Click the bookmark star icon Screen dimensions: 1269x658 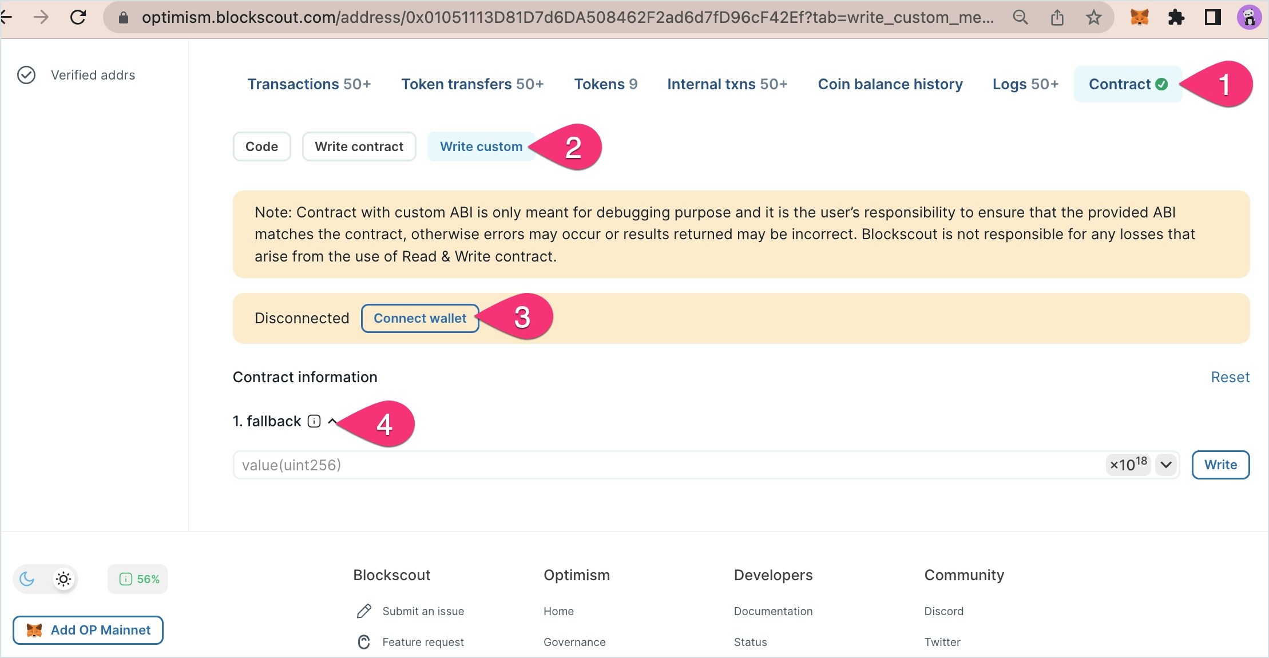[1093, 17]
